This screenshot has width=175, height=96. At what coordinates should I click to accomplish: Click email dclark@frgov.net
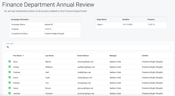click(x=85, y=78)
